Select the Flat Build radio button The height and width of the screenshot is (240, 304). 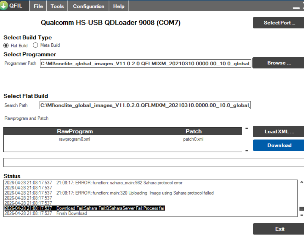[6, 46]
